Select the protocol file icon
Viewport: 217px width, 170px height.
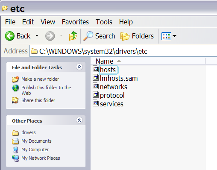click(x=96, y=94)
